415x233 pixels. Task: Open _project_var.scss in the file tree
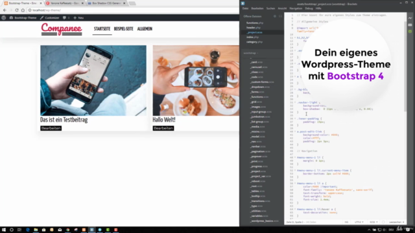(261, 176)
